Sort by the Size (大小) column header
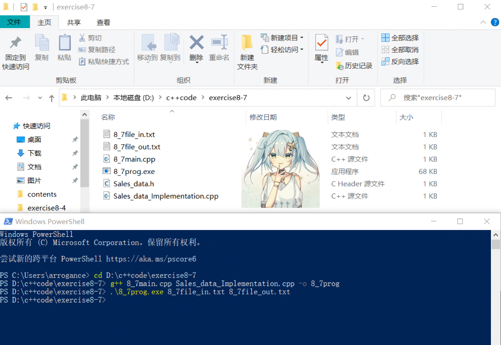The height and width of the screenshot is (345, 501). click(406, 117)
